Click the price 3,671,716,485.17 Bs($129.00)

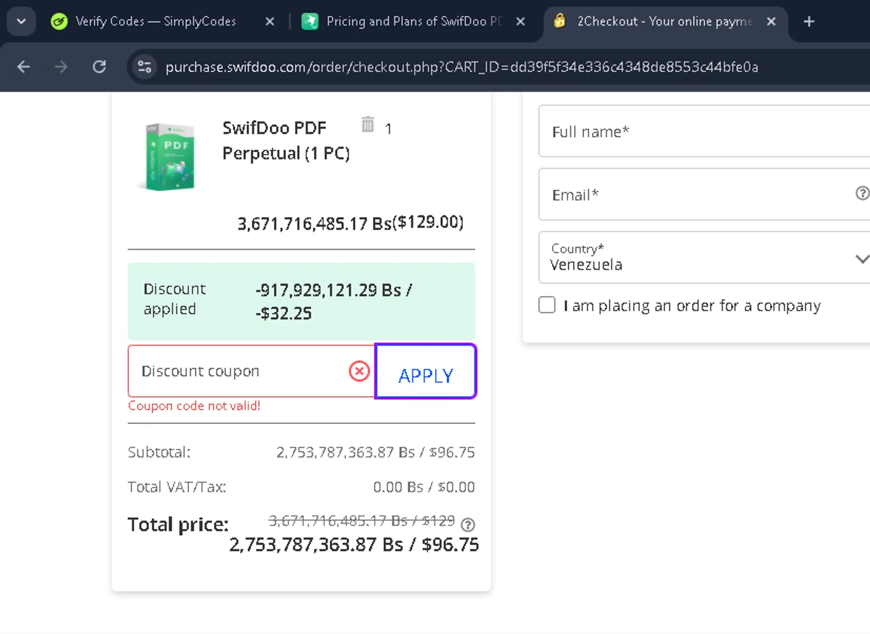350,223
